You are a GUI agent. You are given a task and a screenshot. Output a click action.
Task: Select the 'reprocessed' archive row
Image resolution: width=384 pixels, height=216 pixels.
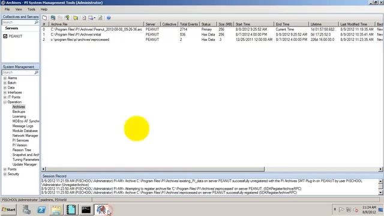(x=212, y=40)
